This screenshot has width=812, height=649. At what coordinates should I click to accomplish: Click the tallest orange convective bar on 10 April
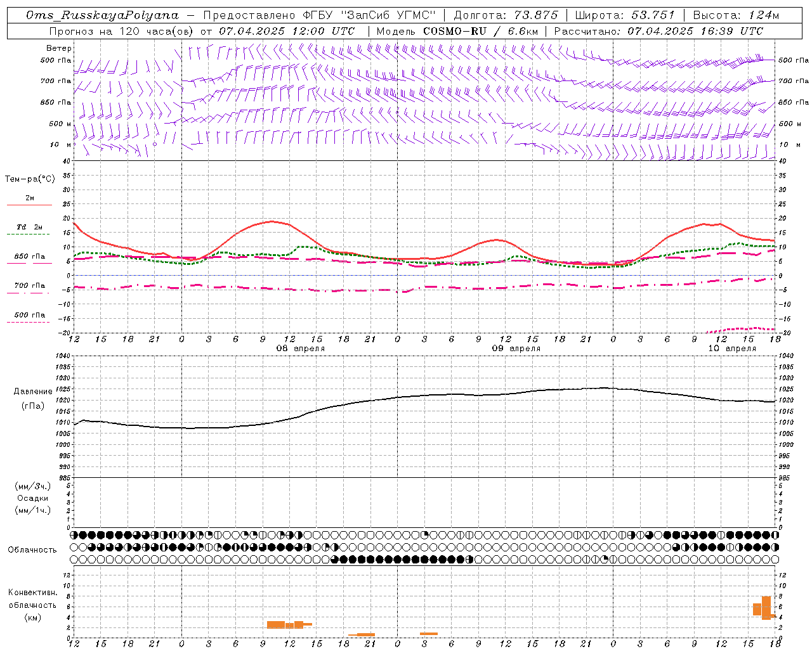click(x=766, y=608)
